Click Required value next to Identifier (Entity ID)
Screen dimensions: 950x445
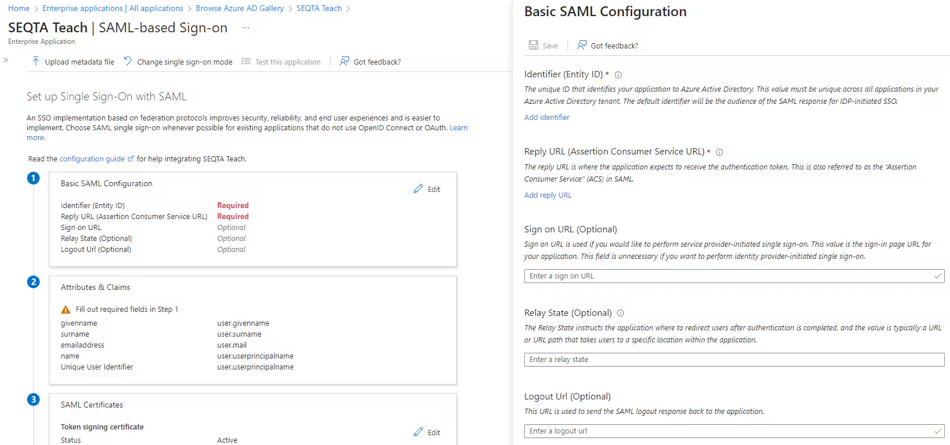pos(233,206)
